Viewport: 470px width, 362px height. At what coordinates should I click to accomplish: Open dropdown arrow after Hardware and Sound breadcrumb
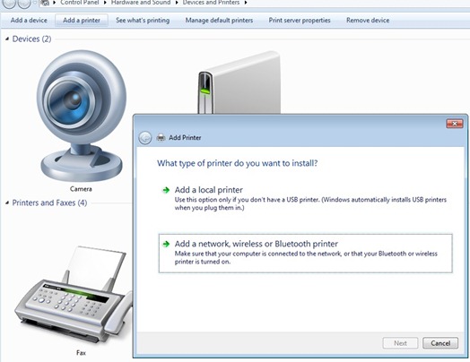pyautogui.click(x=177, y=3)
